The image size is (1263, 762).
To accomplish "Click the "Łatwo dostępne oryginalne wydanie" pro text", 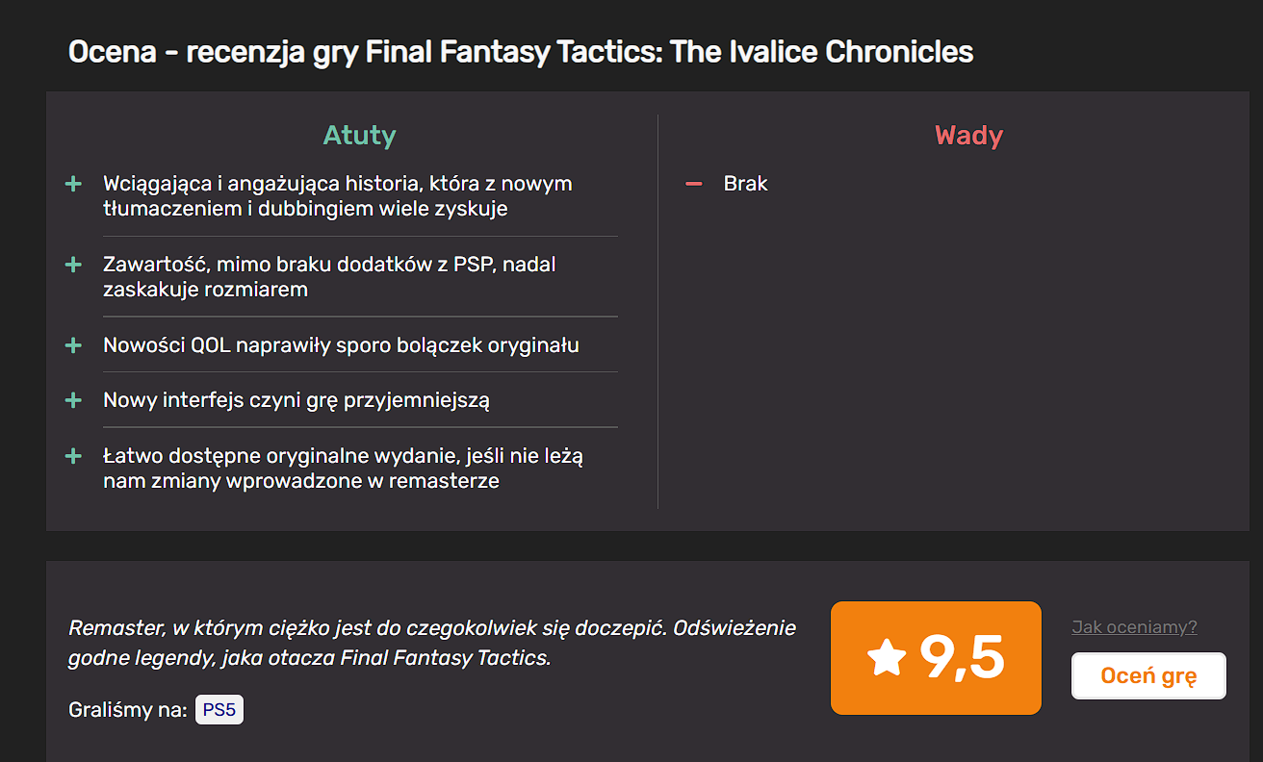I will (x=343, y=468).
